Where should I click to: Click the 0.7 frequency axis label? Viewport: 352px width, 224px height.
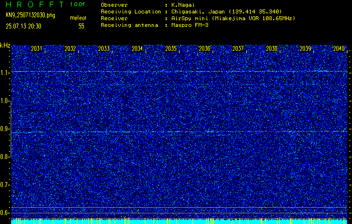click(x=4, y=185)
